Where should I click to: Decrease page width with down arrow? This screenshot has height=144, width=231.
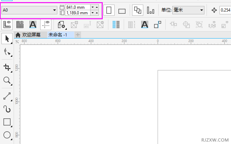(x=93, y=7)
